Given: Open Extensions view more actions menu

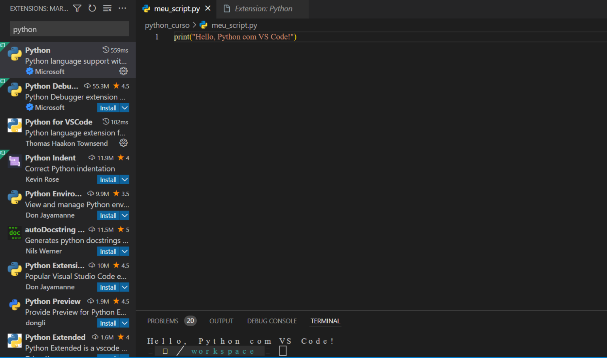Looking at the screenshot, I should [x=123, y=8].
